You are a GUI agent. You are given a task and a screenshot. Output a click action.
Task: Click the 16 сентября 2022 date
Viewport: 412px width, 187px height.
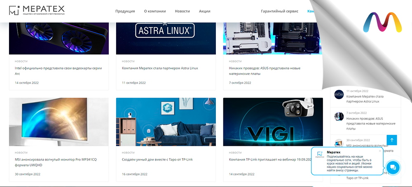(x=135, y=174)
